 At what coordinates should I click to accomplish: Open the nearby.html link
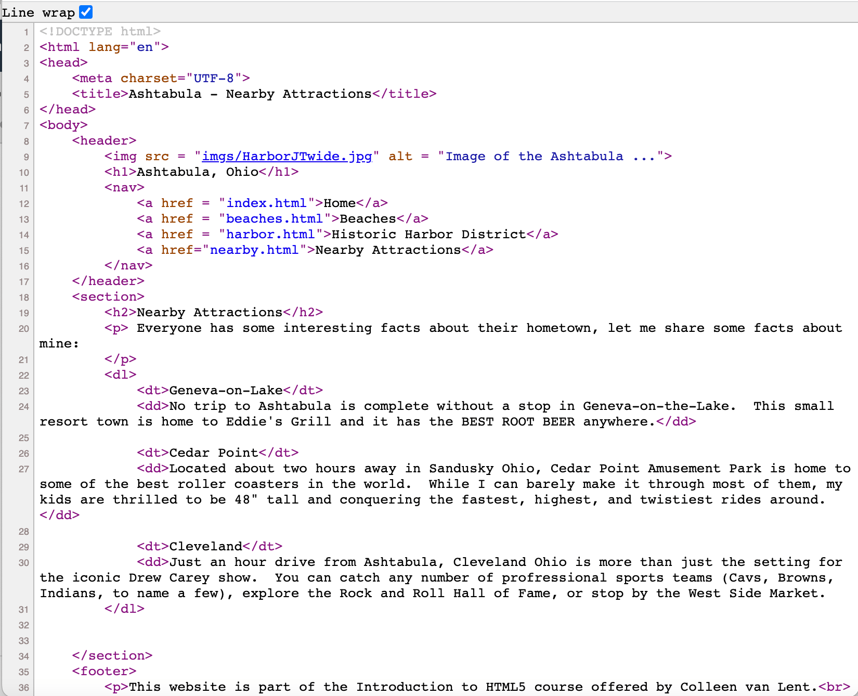[254, 250]
